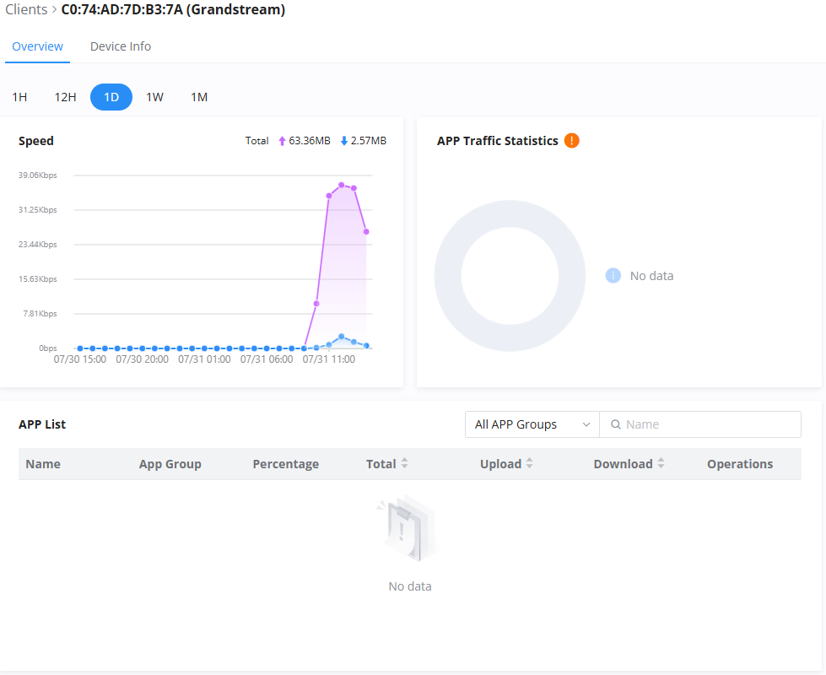Viewport: 826px width, 675px height.
Task: Select the 1M time range
Action: click(199, 97)
